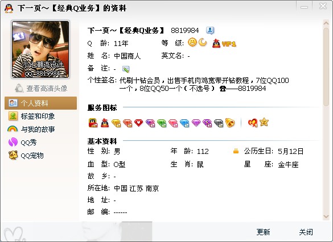Click the golden bell service icon
Viewport: 333px width, 242px height.
tap(230, 123)
